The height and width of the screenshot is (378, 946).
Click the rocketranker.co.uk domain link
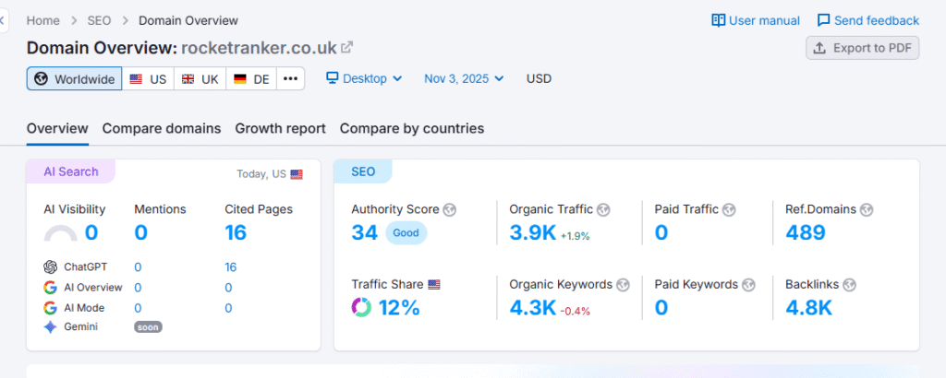pyautogui.click(x=259, y=48)
